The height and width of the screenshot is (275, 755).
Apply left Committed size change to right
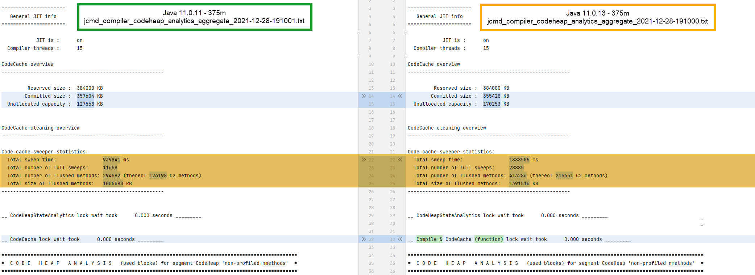pos(364,96)
